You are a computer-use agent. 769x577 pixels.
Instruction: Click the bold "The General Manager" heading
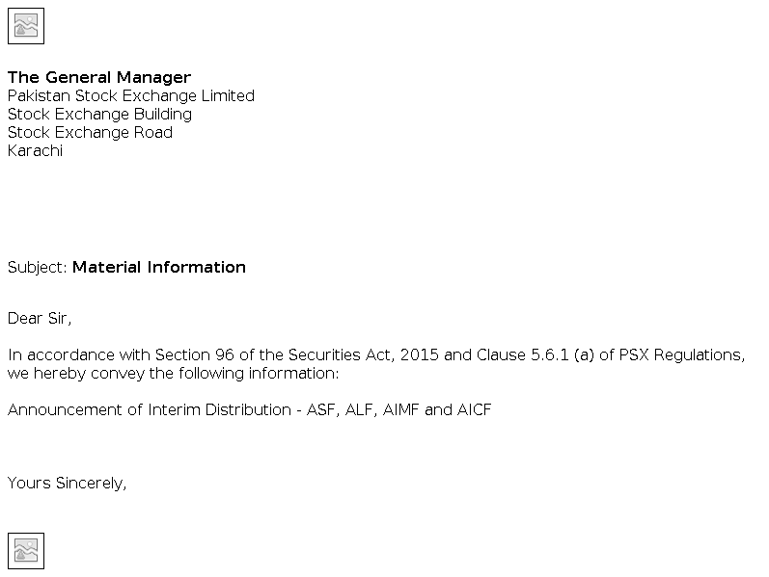(x=99, y=77)
